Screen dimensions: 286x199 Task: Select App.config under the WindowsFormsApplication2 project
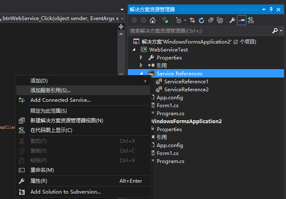[170, 145]
